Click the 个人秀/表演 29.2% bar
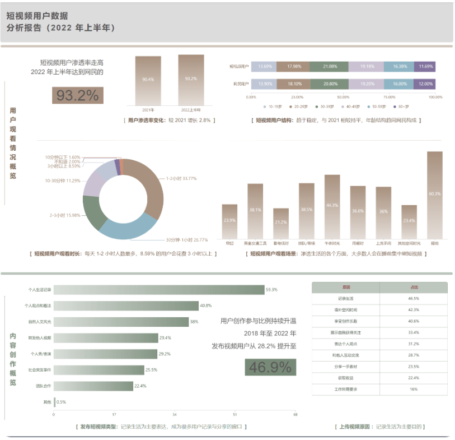 (106, 354)
